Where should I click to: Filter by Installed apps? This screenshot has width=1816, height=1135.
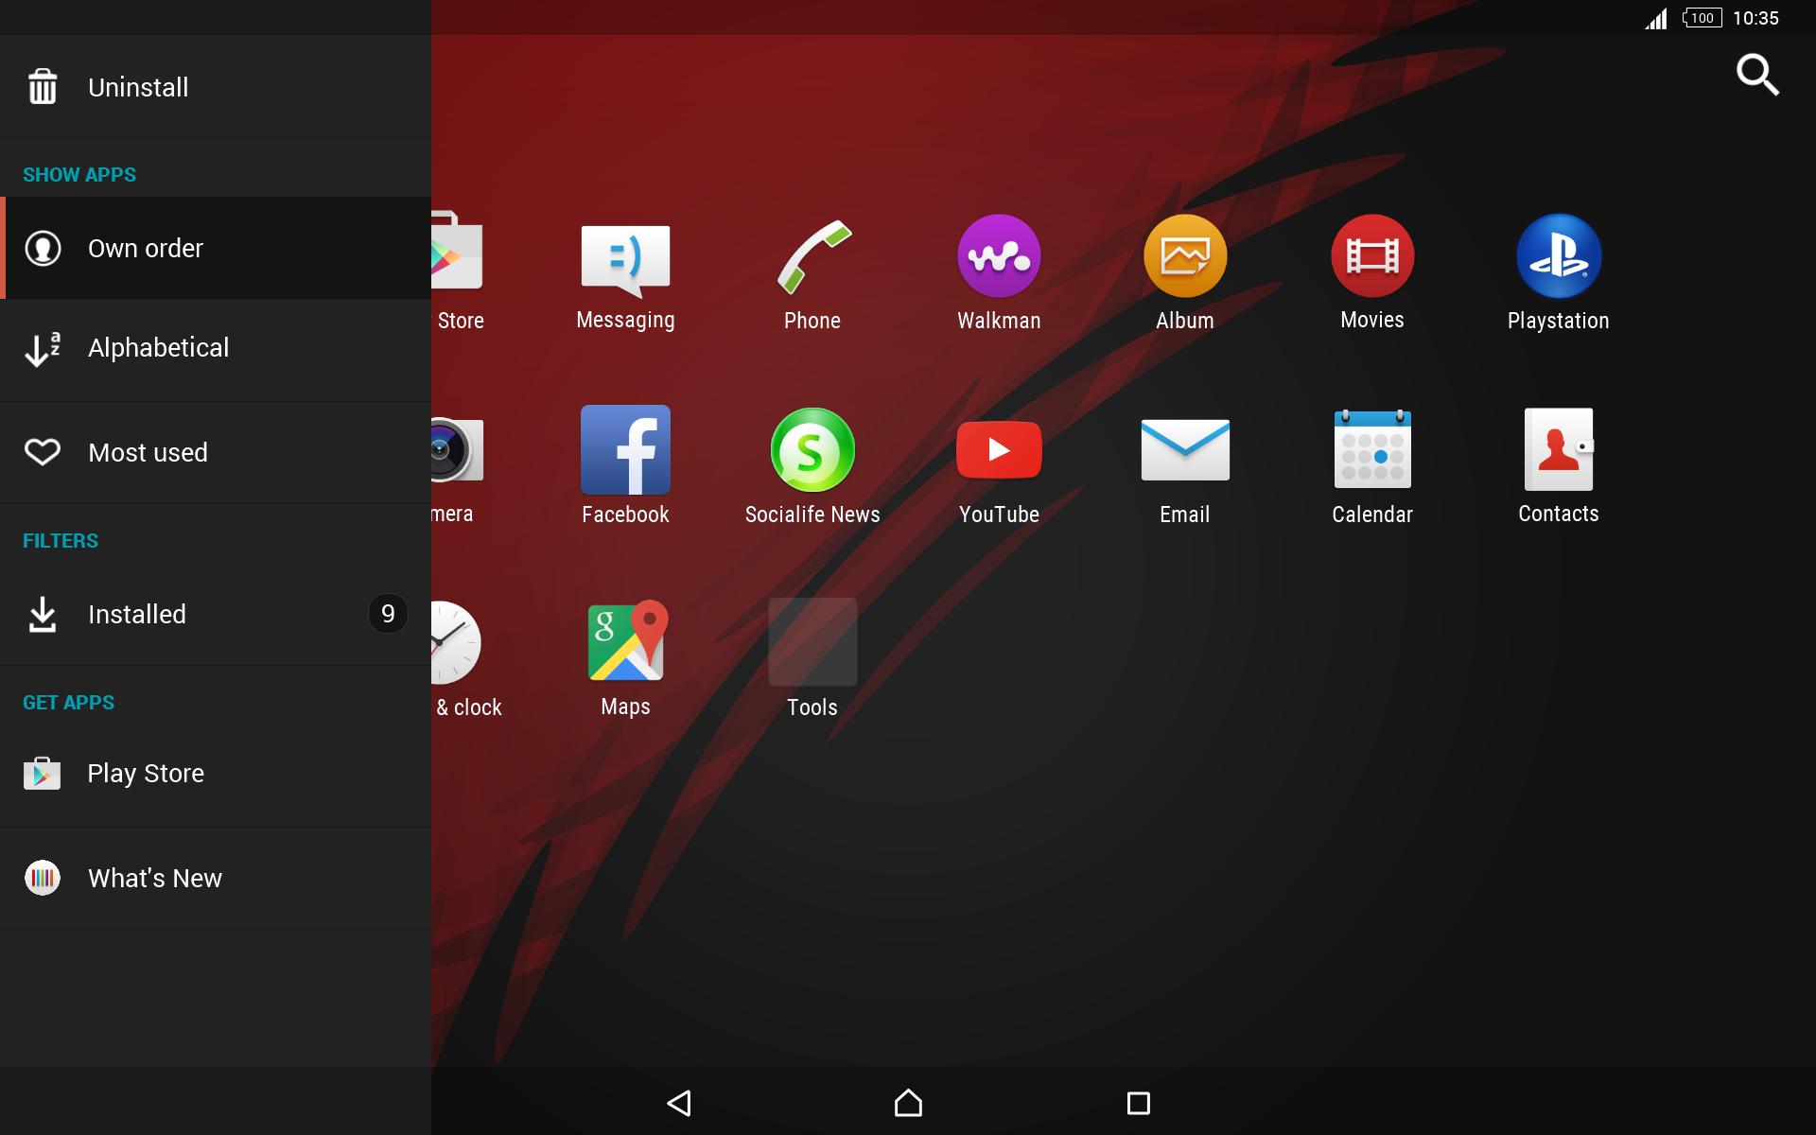pos(216,615)
